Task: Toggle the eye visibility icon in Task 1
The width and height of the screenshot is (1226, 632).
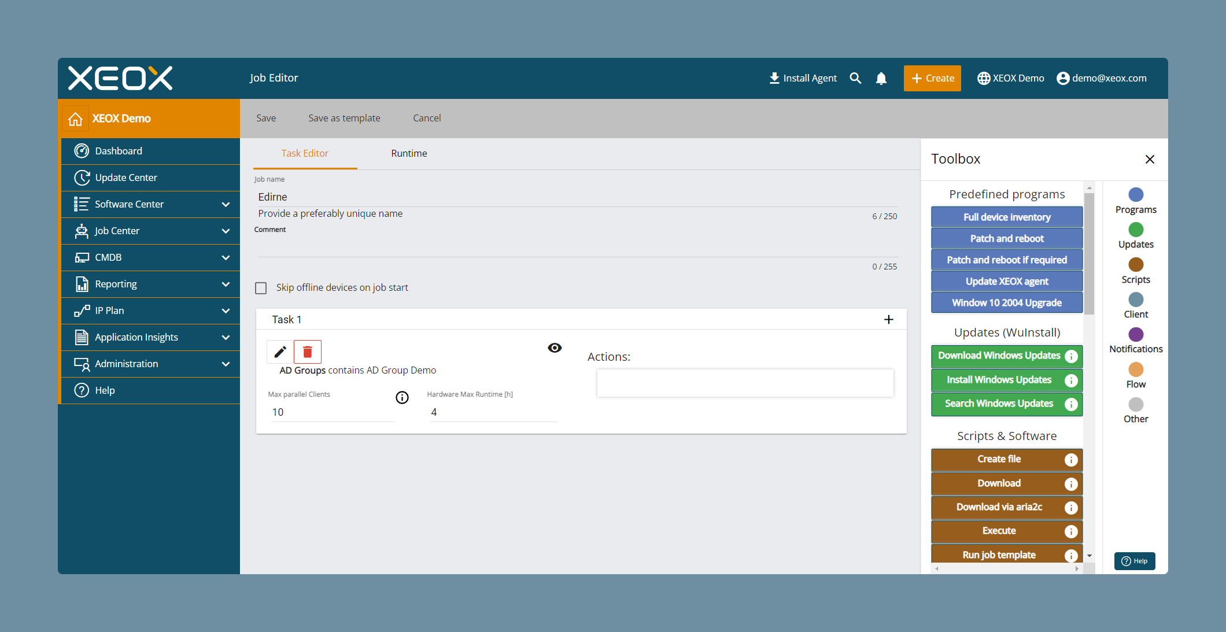Action: (555, 348)
